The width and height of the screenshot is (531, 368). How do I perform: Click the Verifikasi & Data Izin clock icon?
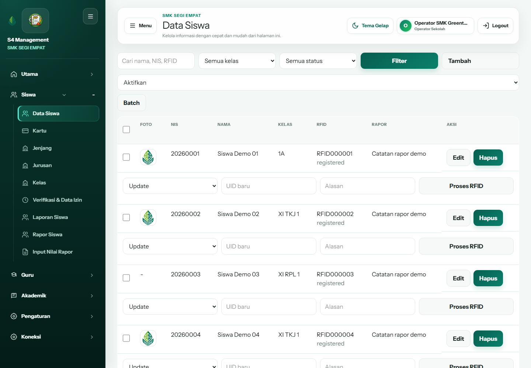25,200
